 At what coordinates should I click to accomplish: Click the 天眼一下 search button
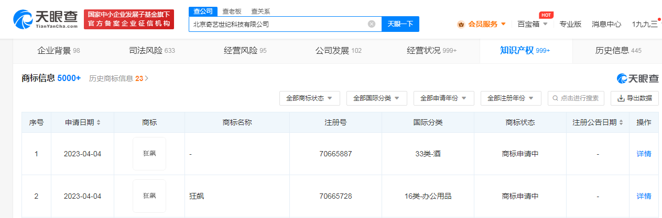tap(400, 24)
